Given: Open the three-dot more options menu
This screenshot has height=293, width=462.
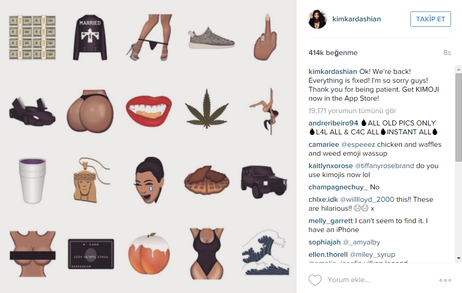Looking at the screenshot, I should click(445, 280).
